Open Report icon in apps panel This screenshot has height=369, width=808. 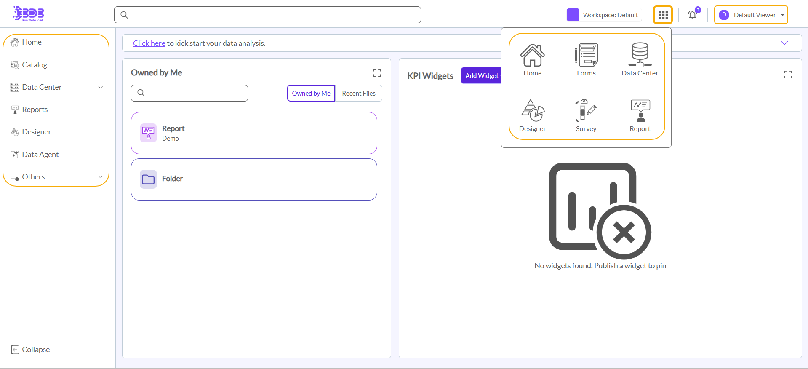click(x=640, y=115)
